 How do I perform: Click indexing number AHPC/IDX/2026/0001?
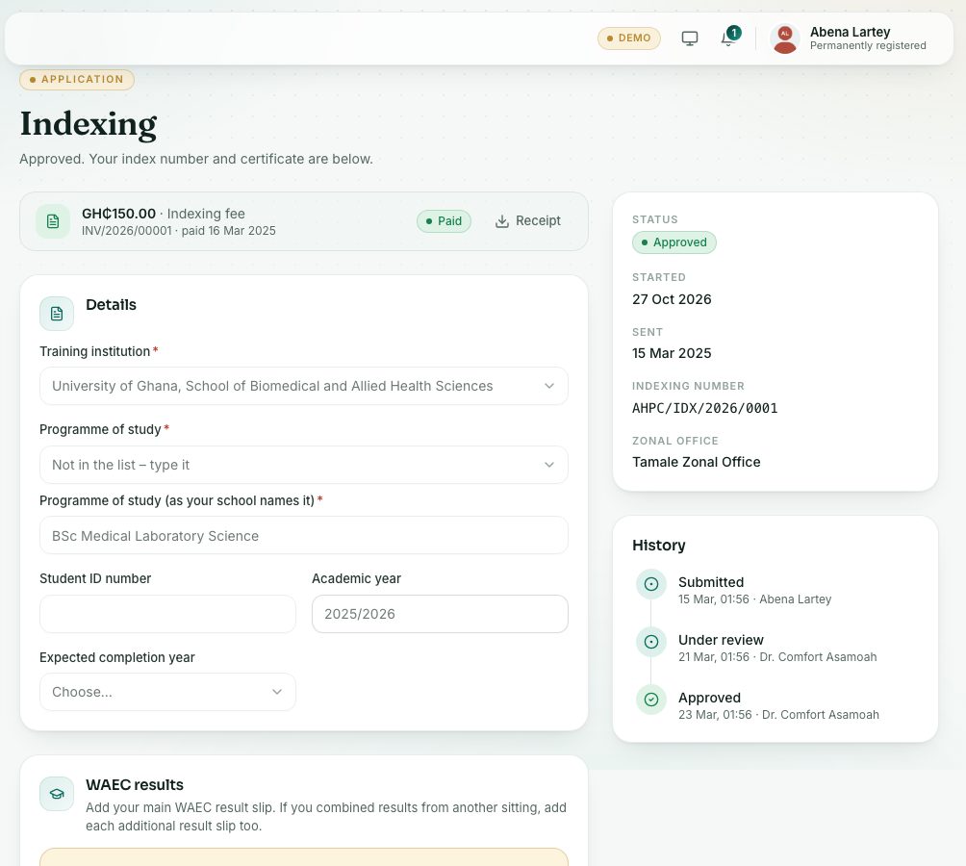[705, 408]
